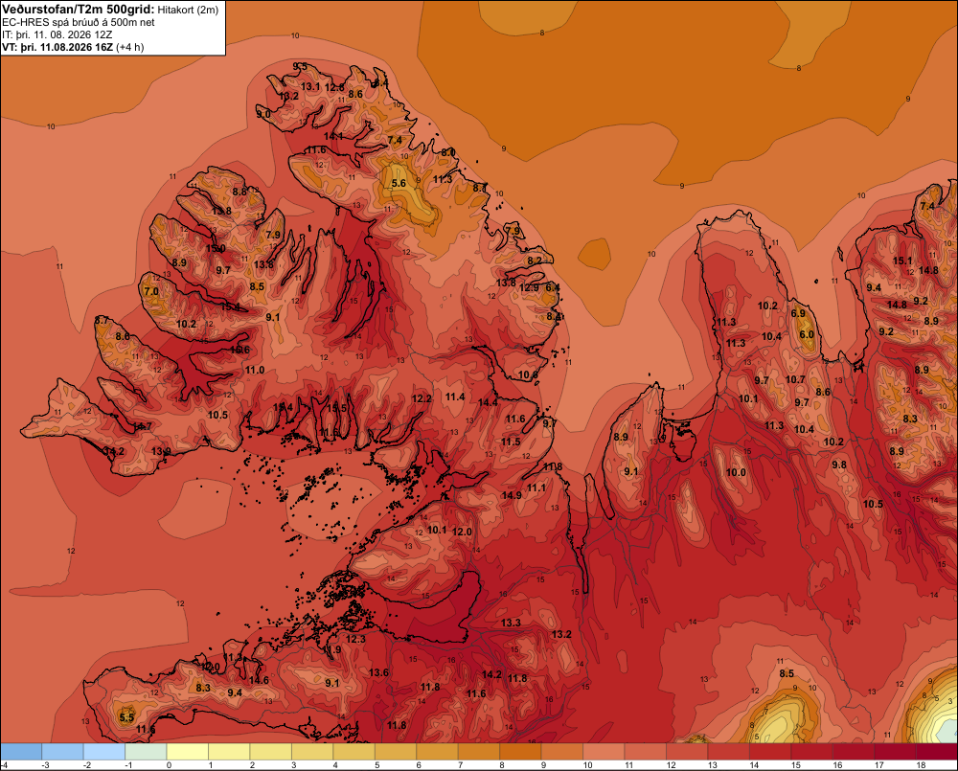Click legend color swatch between 7 and 8
The image size is (958, 771).
479,752
